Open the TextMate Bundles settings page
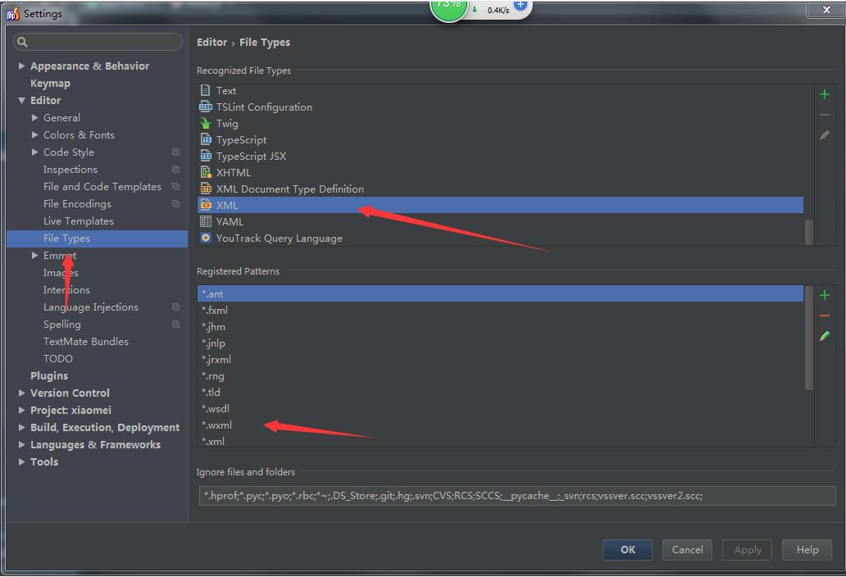Viewport: 846px width, 577px height. (x=86, y=341)
